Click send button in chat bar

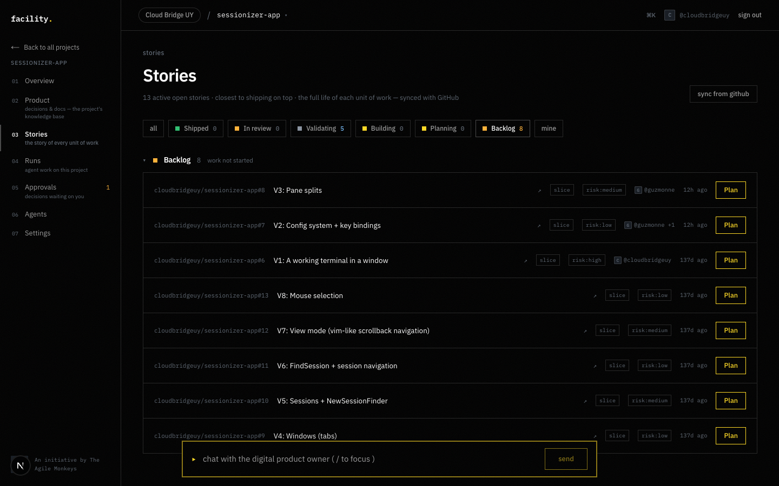pyautogui.click(x=566, y=459)
